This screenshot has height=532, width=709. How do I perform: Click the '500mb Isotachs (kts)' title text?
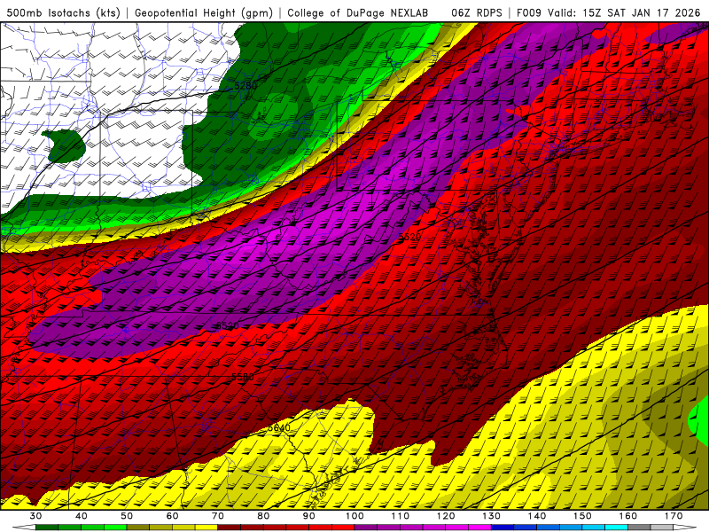point(63,12)
